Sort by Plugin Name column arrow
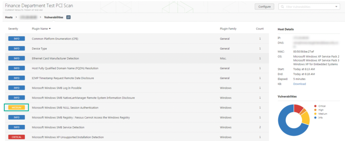The width and height of the screenshot is (345, 141). tap(50, 29)
